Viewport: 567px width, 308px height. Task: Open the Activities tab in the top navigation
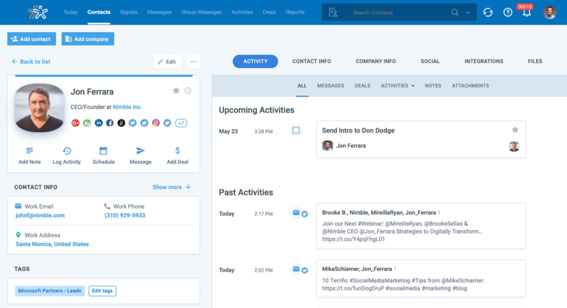(x=242, y=12)
